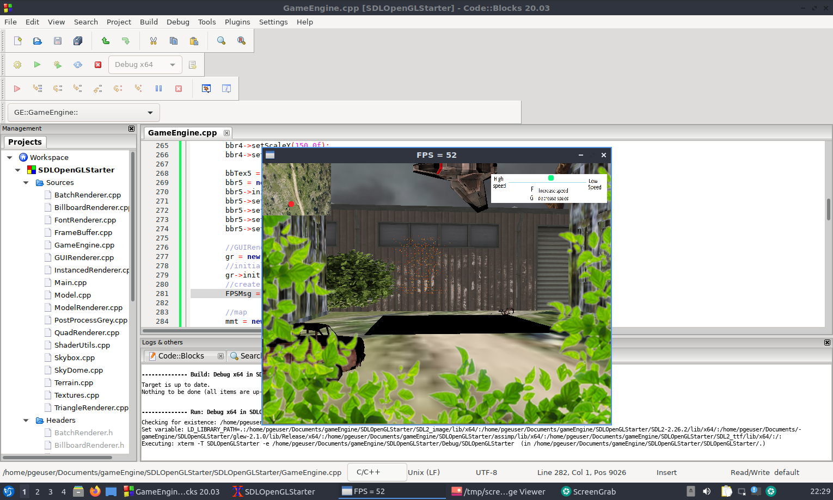Screen dimensions: 833x500
Task: Click the Save all files icon
Action: [78, 41]
